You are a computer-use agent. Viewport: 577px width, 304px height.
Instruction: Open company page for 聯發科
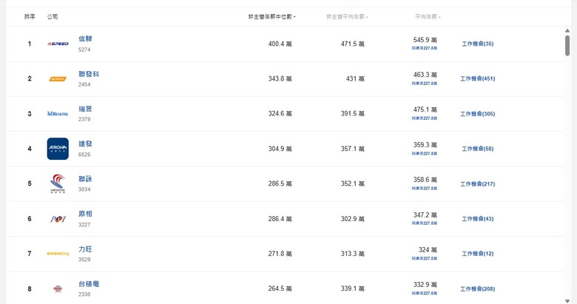click(x=89, y=74)
